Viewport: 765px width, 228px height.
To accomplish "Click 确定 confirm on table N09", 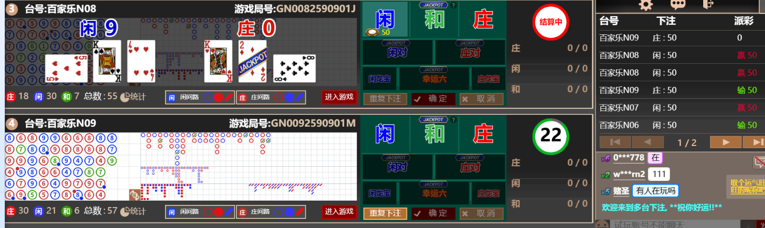I will point(433,213).
